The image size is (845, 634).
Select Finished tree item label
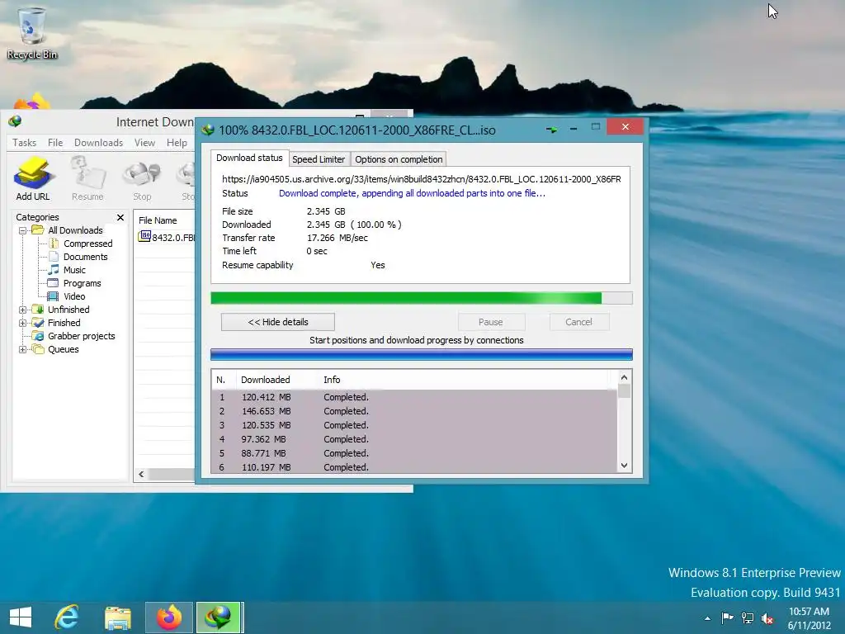[x=64, y=323]
